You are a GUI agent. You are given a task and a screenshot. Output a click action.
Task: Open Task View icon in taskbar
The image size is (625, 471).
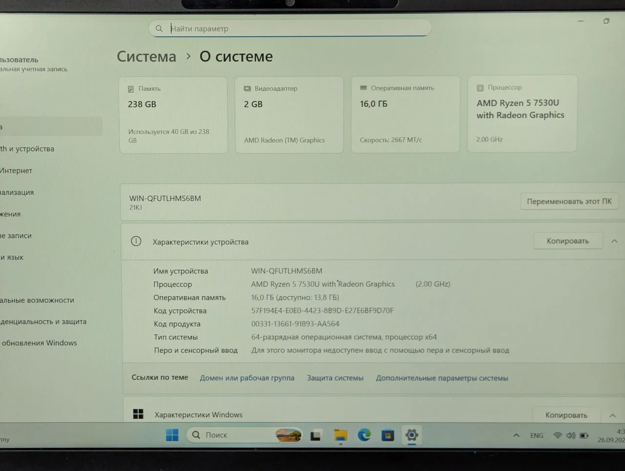coord(316,435)
